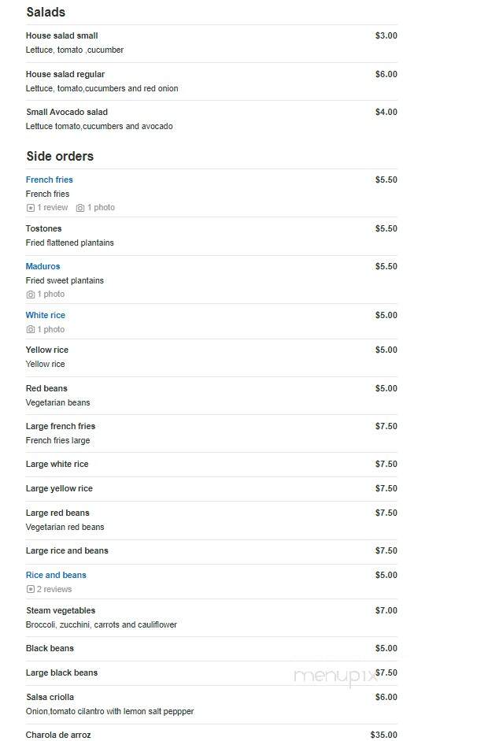477x741 pixels.
Task: View the 1 photo for White rice
Action: point(51,329)
